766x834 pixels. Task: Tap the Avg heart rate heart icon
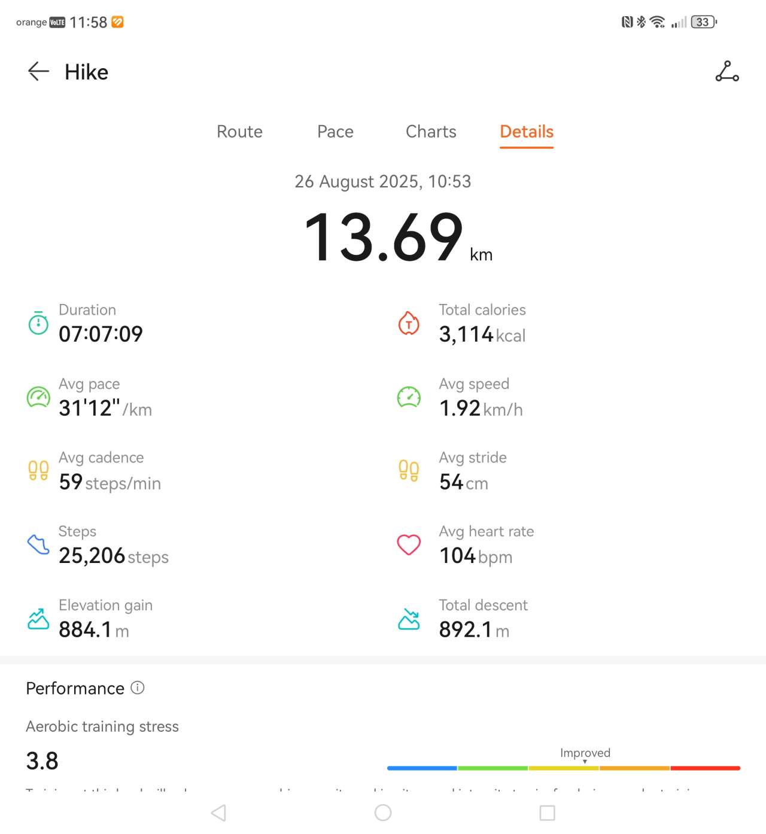click(x=409, y=544)
